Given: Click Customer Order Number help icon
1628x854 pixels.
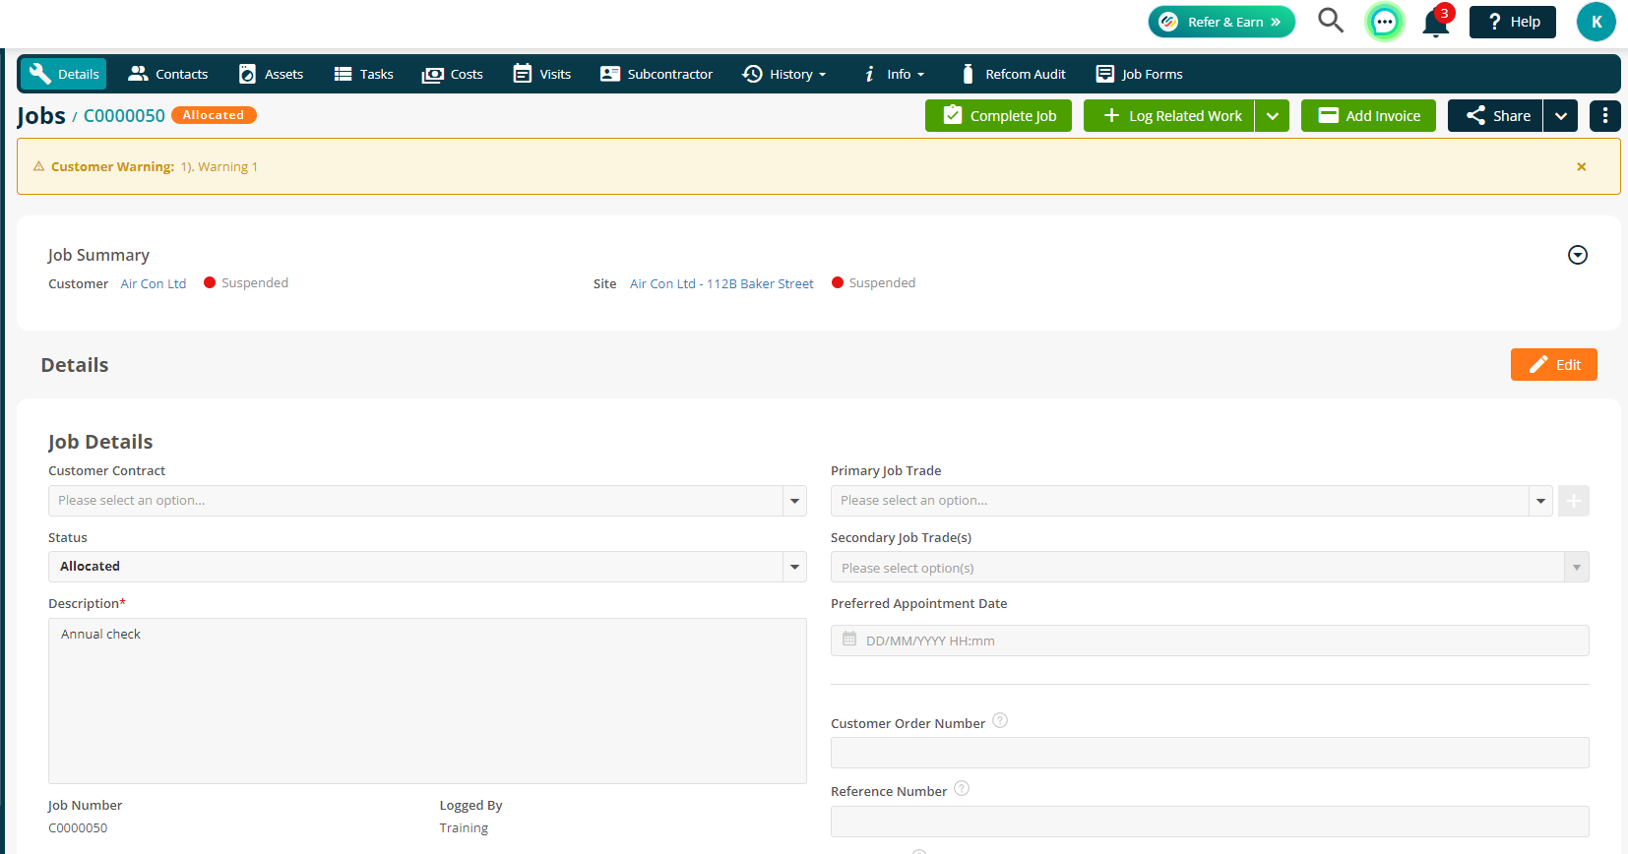Looking at the screenshot, I should (x=1000, y=720).
